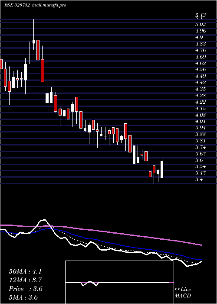Screen dimensions: 217x304
Task: Click the 4.62 price axis label
Action: click(201, 63)
